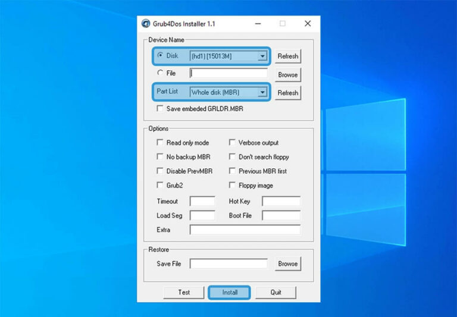Enable the Previous MBR first option
The width and height of the screenshot is (457, 317).
coord(232,171)
